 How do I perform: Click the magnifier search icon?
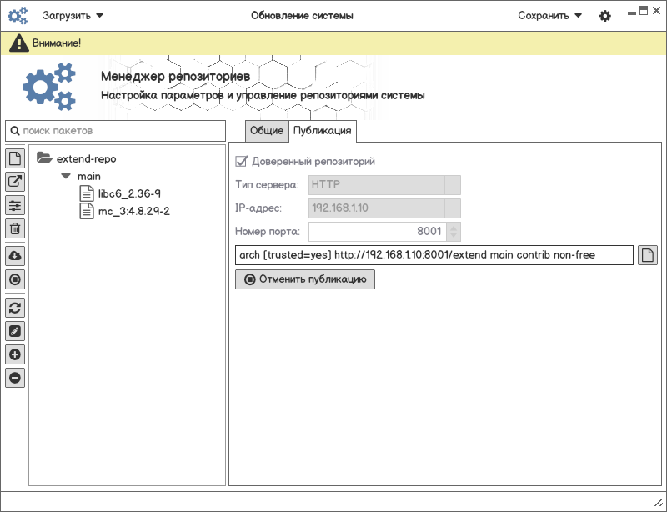[15, 131]
